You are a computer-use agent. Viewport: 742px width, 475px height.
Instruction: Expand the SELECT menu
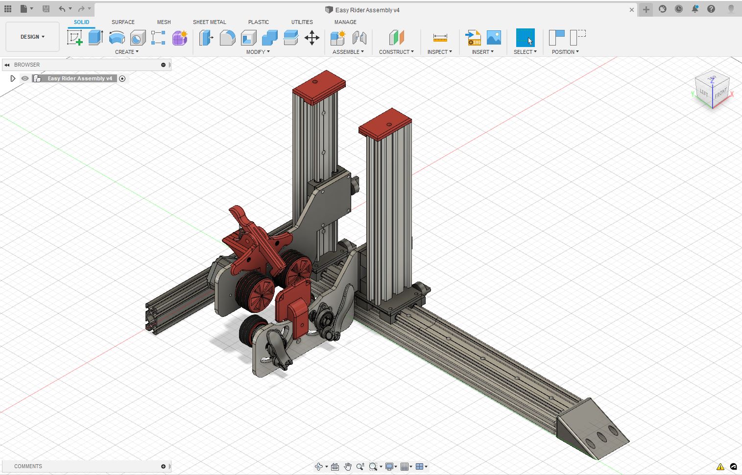pos(525,52)
